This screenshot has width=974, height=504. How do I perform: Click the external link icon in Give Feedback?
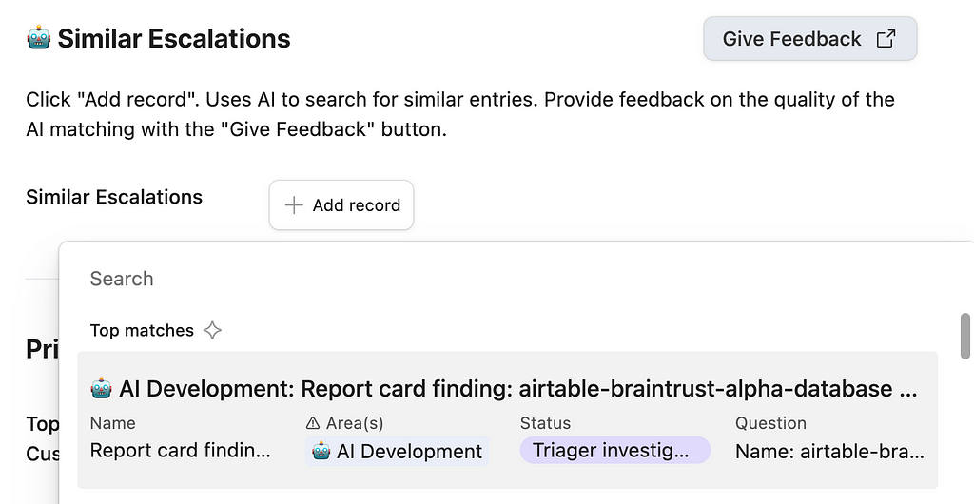click(x=886, y=38)
